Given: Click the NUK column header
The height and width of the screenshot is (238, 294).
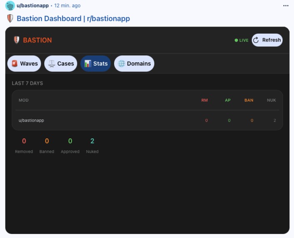Looking at the screenshot, I should coord(272,100).
